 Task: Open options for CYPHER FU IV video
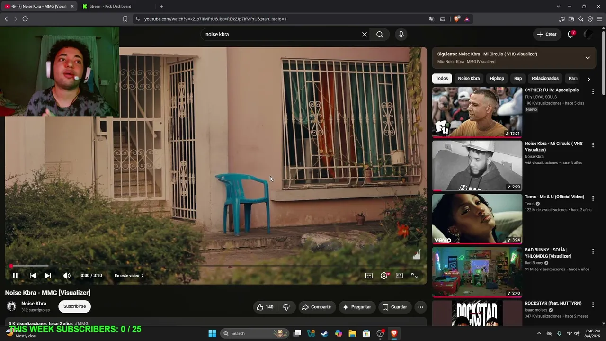coord(593,91)
